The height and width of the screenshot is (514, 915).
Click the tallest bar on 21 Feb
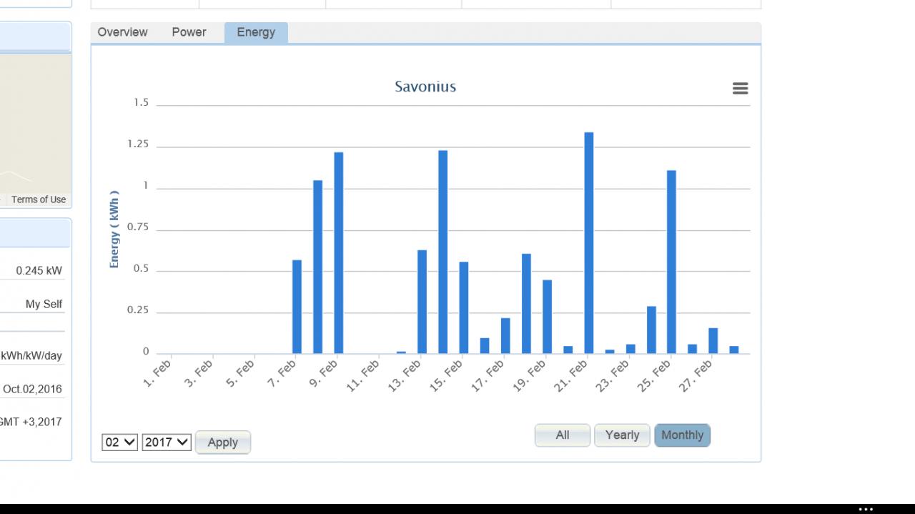(589, 243)
